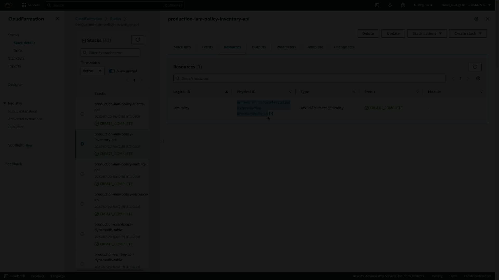Open the CloudShell icon in the top bar
499x280 pixels.
click(377, 5)
